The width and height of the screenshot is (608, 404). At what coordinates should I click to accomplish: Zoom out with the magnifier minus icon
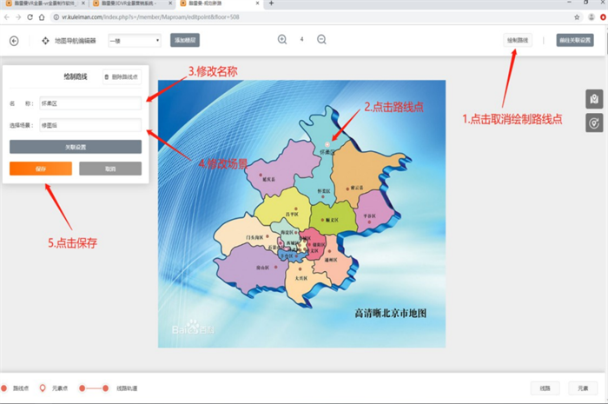pyautogui.click(x=321, y=40)
